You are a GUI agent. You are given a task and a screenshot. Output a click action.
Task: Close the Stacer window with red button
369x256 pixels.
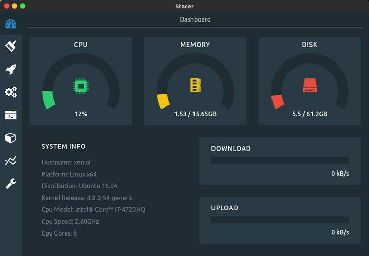pyautogui.click(x=7, y=6)
